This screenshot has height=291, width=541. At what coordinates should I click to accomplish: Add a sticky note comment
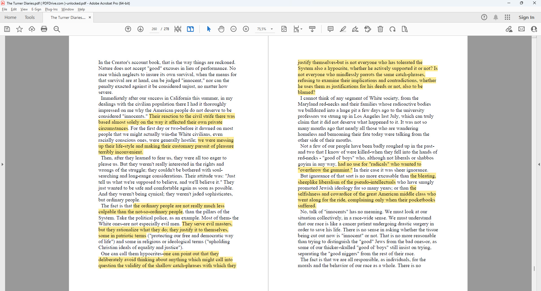[331, 29]
